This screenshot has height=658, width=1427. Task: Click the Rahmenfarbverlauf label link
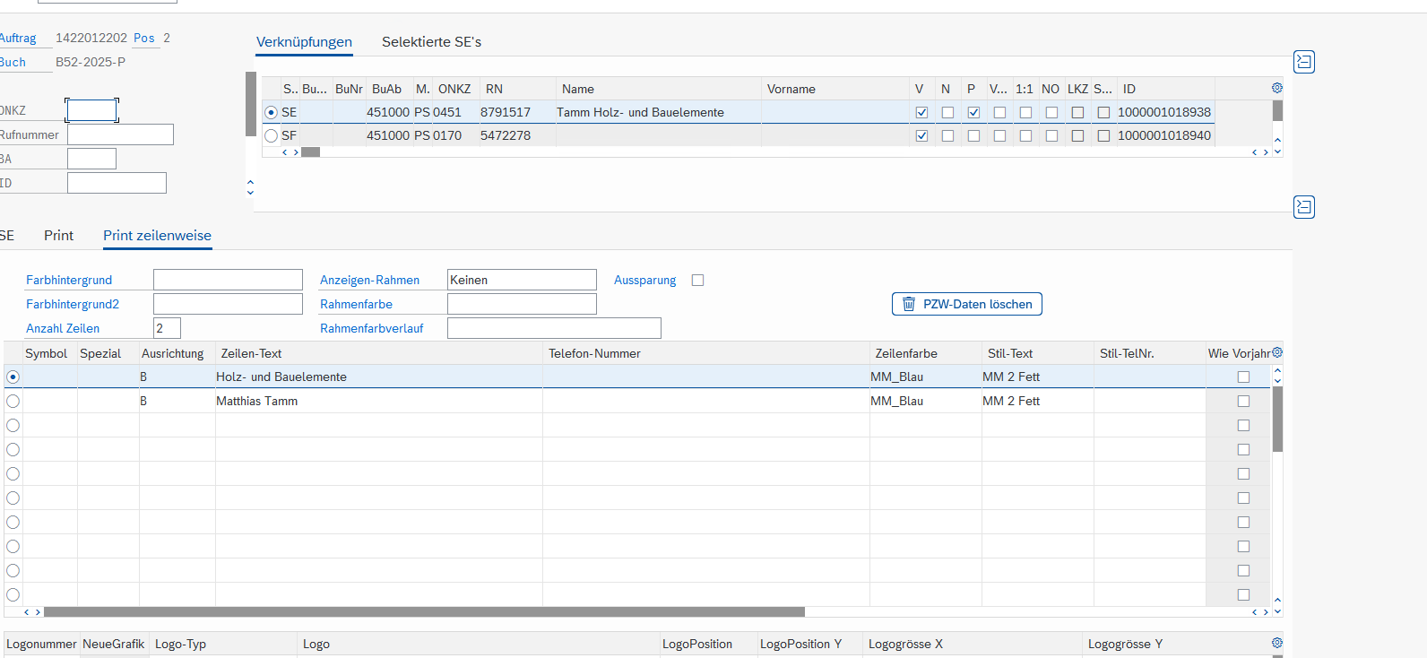(371, 328)
